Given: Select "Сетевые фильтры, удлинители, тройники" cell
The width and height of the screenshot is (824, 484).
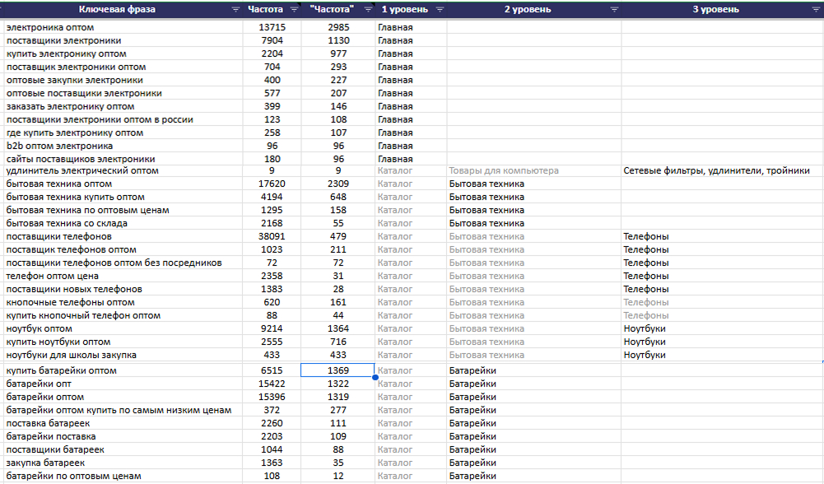Looking at the screenshot, I should 716,170.
